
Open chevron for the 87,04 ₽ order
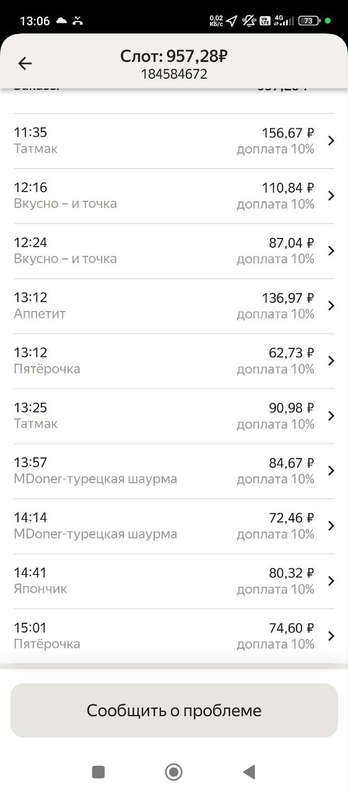tap(331, 251)
